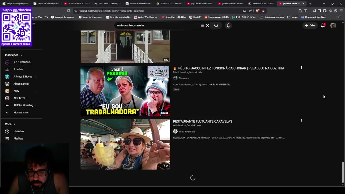This screenshot has width=345, height=194.
Task: Open Brave Wallet icon
Action: [x=325, y=11]
